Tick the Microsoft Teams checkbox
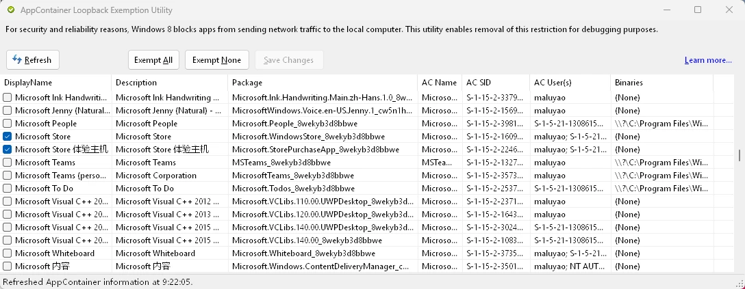The width and height of the screenshot is (745, 289). (x=7, y=163)
